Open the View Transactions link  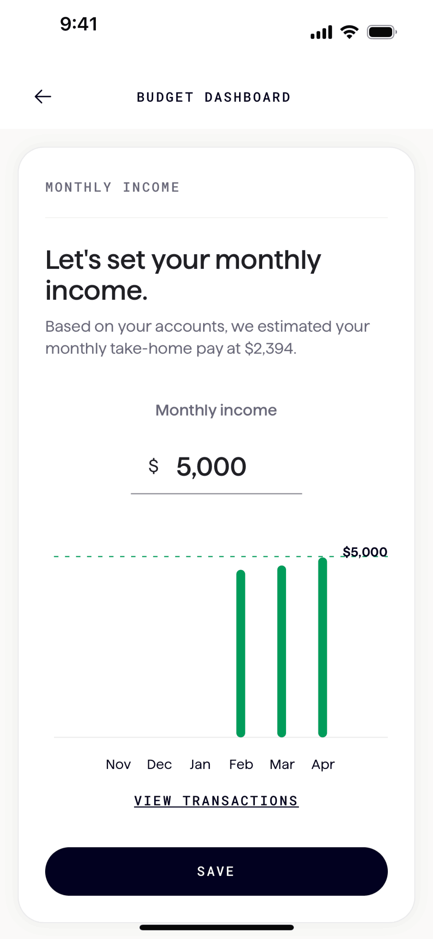coord(216,801)
